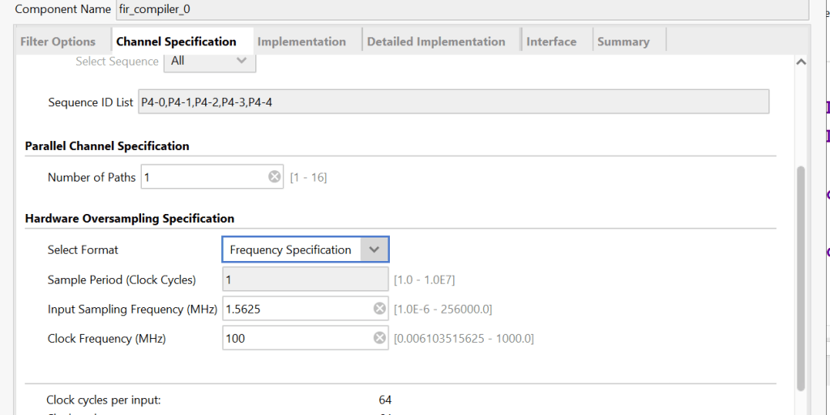
Task: Click the scroll up arrow
Action: click(x=801, y=62)
